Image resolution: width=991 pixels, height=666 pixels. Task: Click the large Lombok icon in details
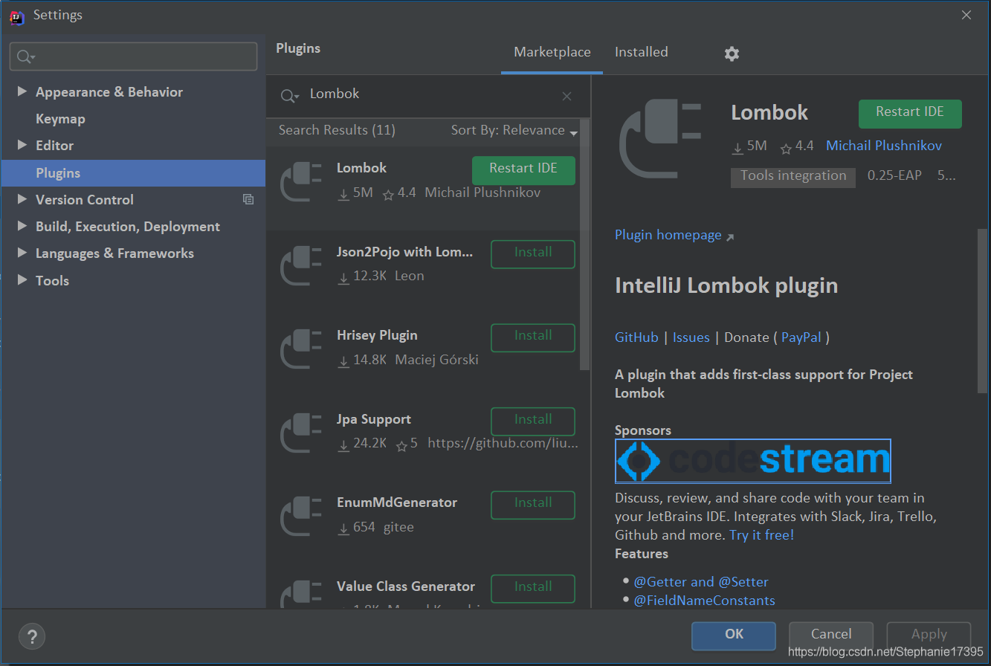(660, 140)
